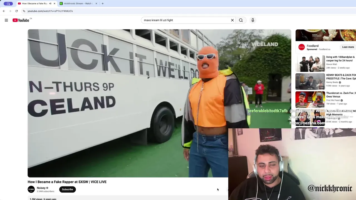This screenshot has width=356, height=200.
Task: Open the purple profile chip in tab strip
Action: 8,4
